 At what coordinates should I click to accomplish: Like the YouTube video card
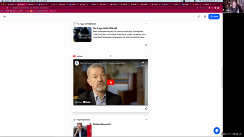pyautogui.click(x=146, y=108)
